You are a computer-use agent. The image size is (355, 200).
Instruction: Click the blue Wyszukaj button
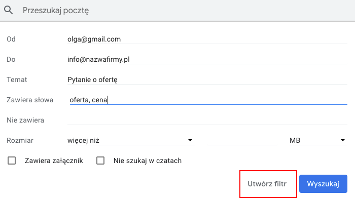pyautogui.click(x=323, y=184)
